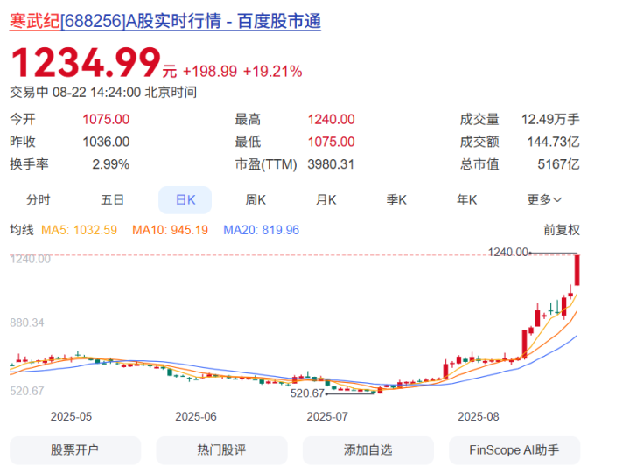
Task: Click the MA5: 1032.59 indicator label
Action: pos(79,230)
